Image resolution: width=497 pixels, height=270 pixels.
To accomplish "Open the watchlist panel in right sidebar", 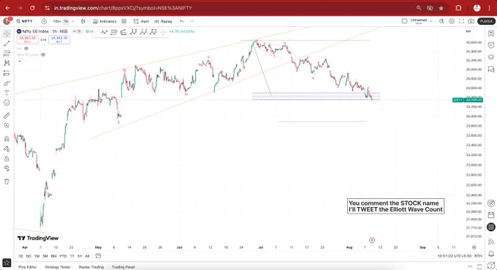I will 491,34.
